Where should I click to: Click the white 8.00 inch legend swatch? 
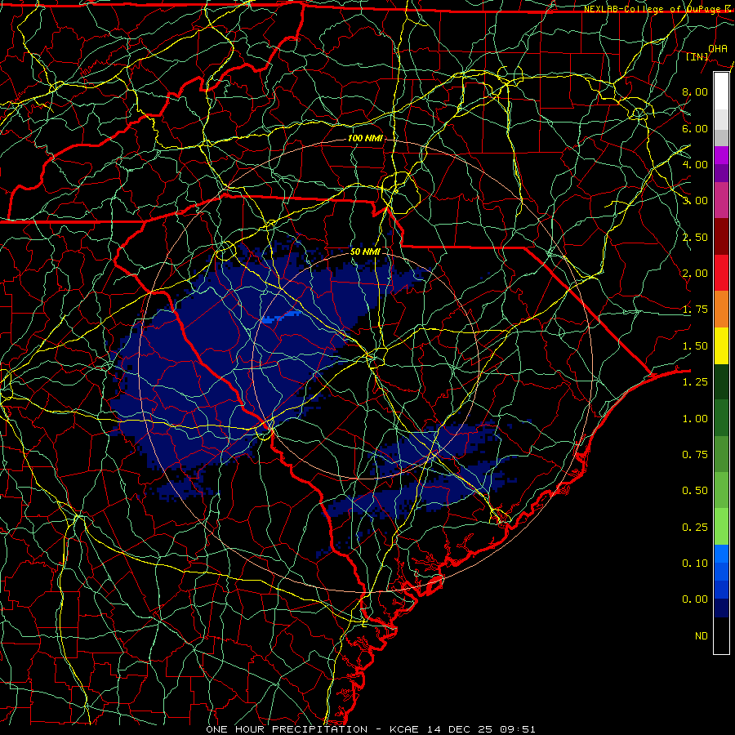click(x=721, y=91)
